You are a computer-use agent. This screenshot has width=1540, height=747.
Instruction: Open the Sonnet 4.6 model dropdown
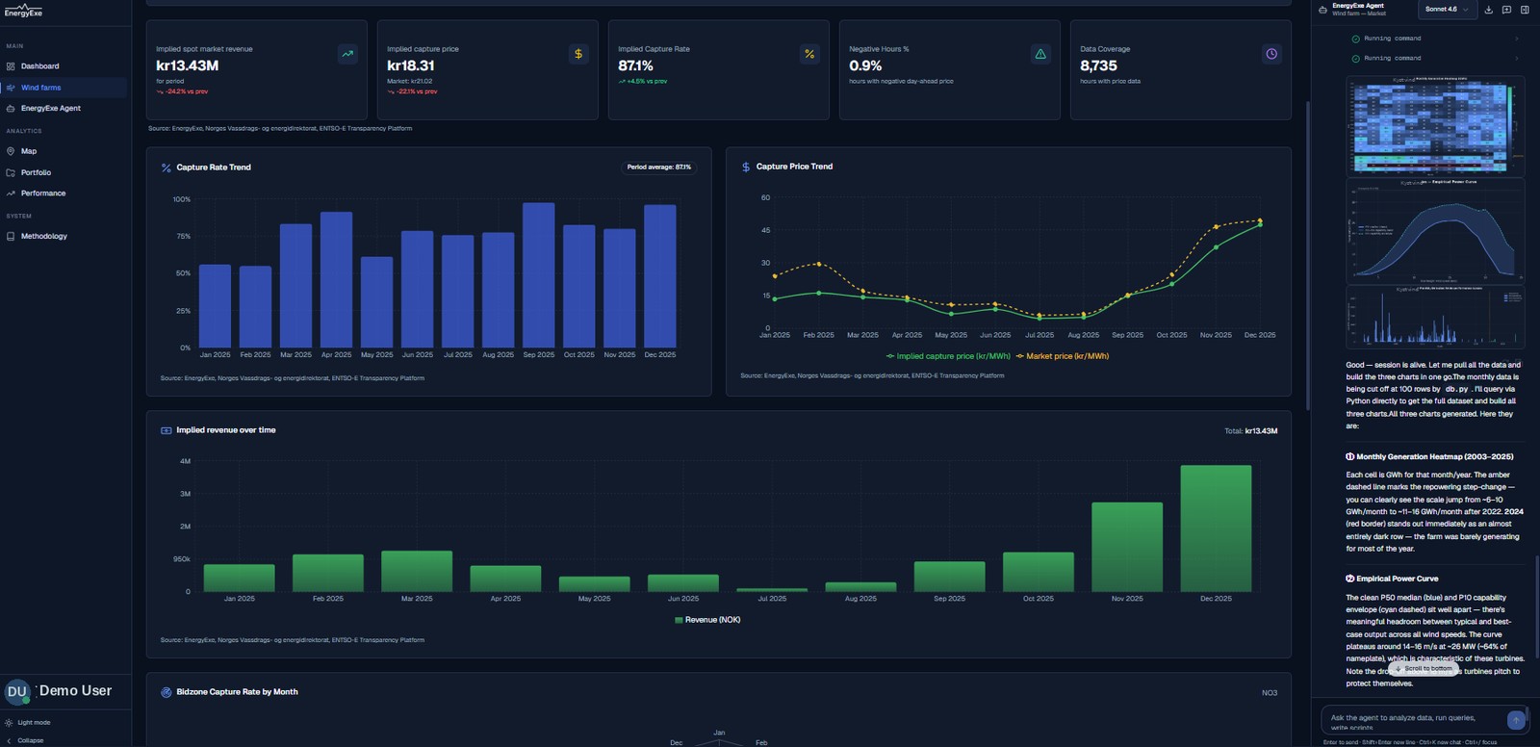(x=1447, y=10)
